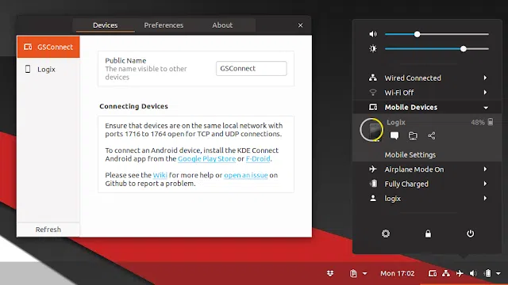The width and height of the screenshot is (508, 285).
Task: Open the About tab
Action: [x=222, y=25]
